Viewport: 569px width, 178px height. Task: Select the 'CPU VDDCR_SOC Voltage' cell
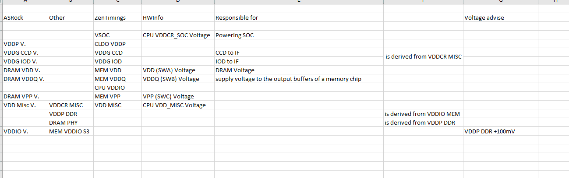point(178,35)
